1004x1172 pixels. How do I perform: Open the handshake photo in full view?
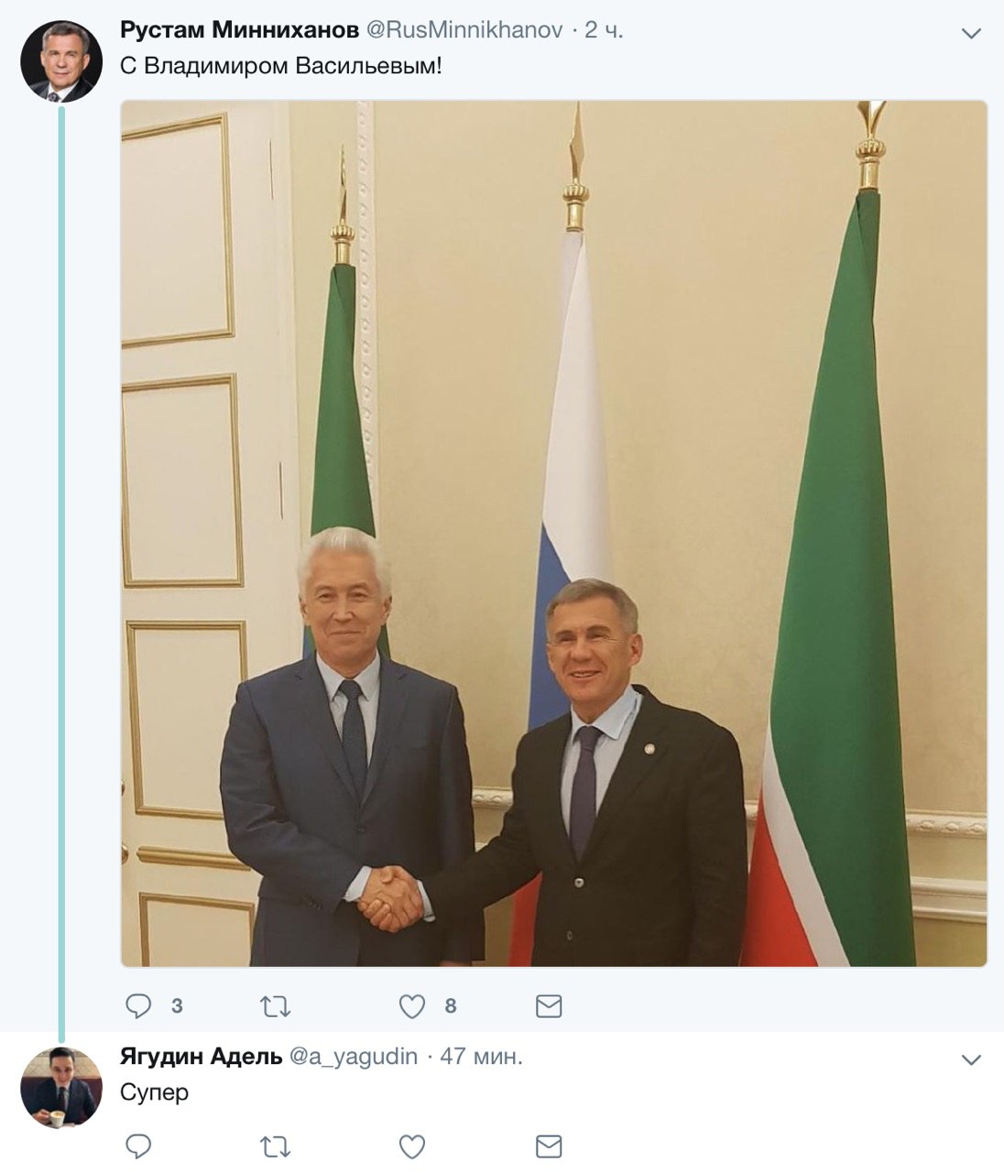[x=554, y=534]
